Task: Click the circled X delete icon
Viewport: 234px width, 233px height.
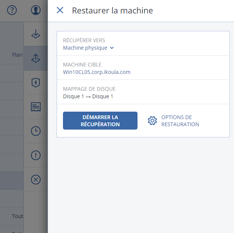Action: pyautogui.click(x=36, y=180)
